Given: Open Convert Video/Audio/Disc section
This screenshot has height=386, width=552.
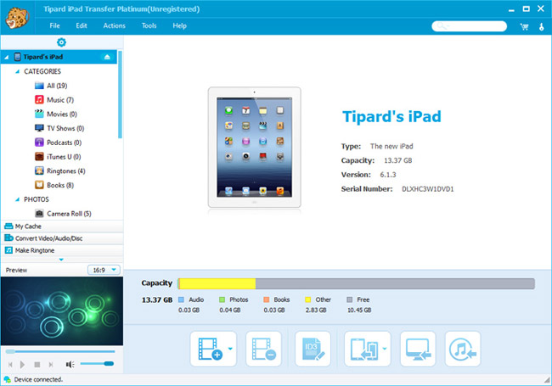Looking at the screenshot, I should [62, 238].
